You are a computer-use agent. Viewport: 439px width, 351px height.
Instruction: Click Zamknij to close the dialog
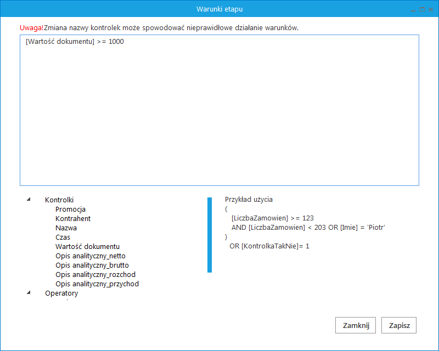click(x=356, y=325)
